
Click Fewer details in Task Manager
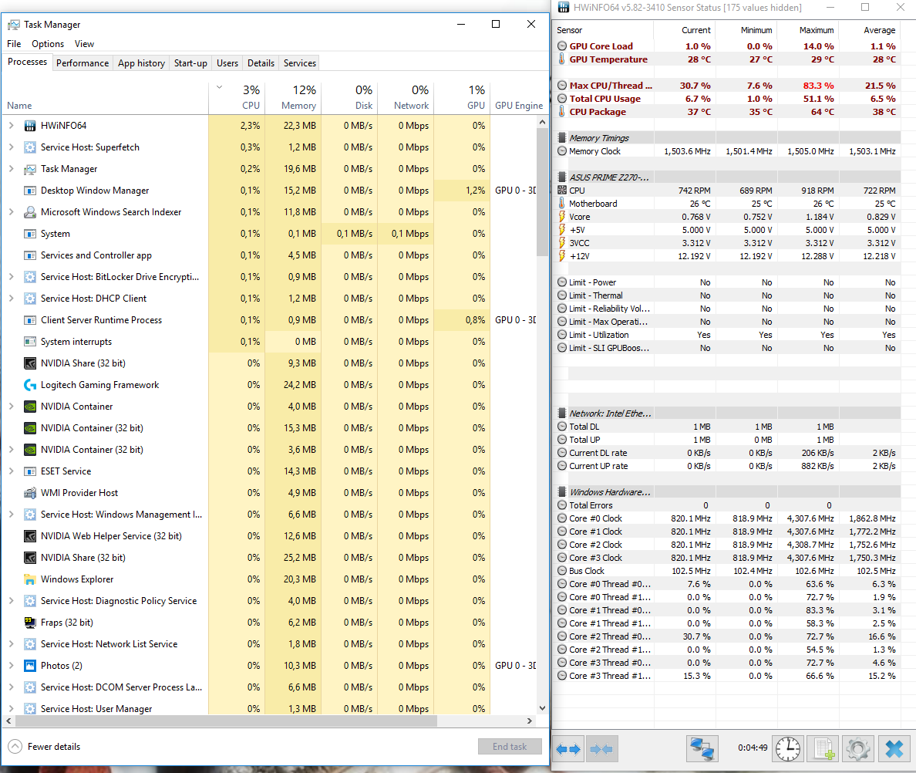45,747
